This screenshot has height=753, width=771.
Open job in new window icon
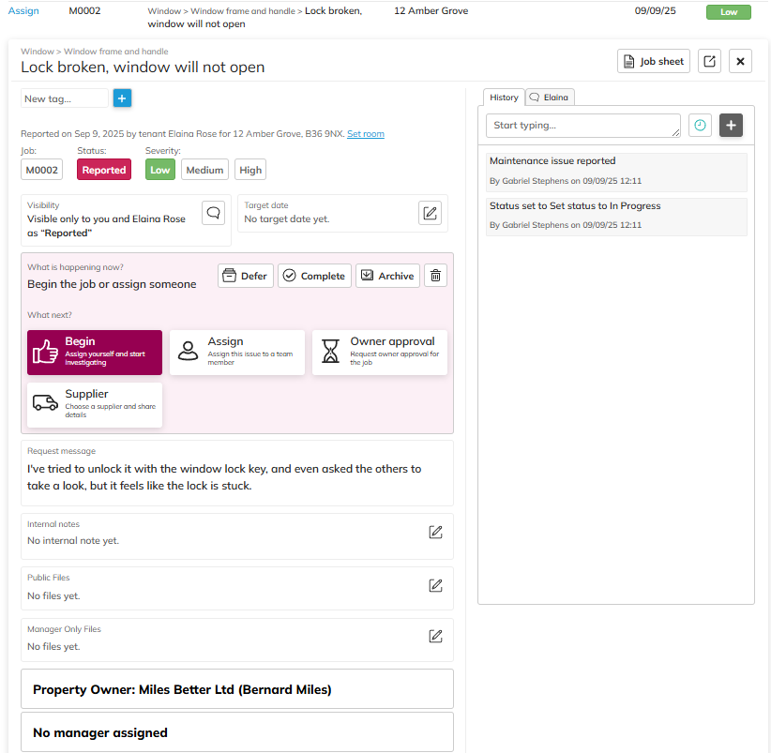coord(710,62)
